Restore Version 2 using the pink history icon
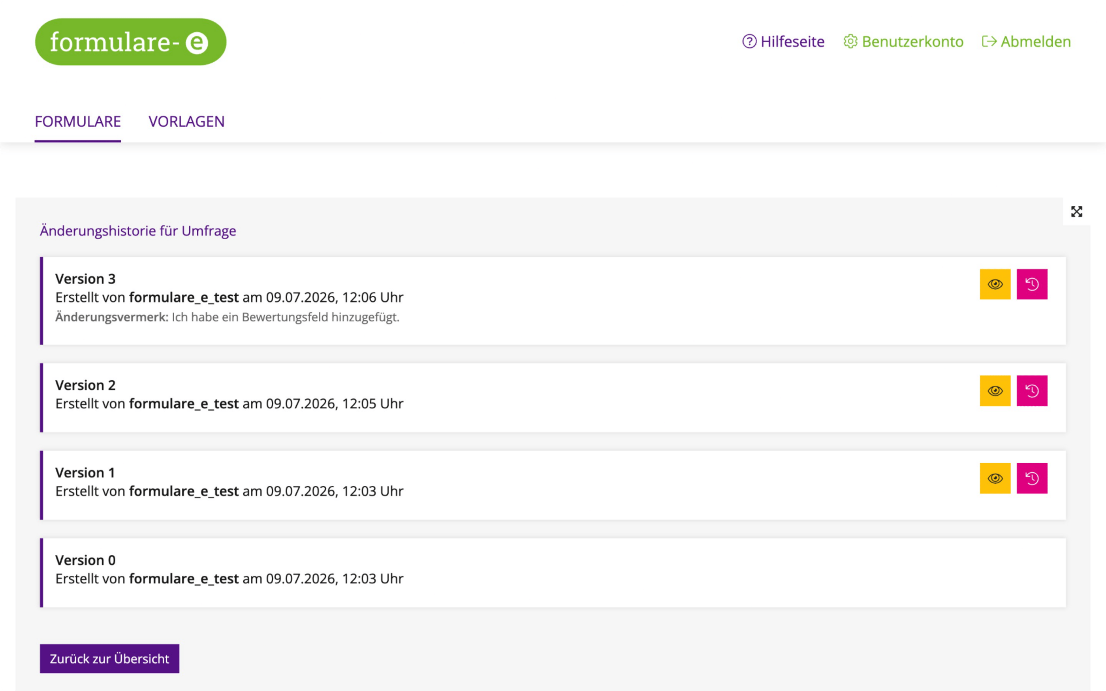The image size is (1106, 691). pyautogui.click(x=1032, y=391)
